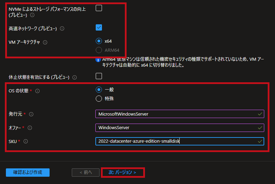The image size is (275, 184).
Task: Click the VM アーキテクチャ label text
Action: pyautogui.click(x=24, y=42)
